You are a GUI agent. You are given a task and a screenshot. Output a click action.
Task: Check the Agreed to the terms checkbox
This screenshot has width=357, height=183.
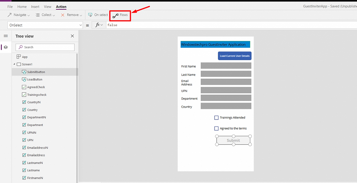tap(216, 128)
